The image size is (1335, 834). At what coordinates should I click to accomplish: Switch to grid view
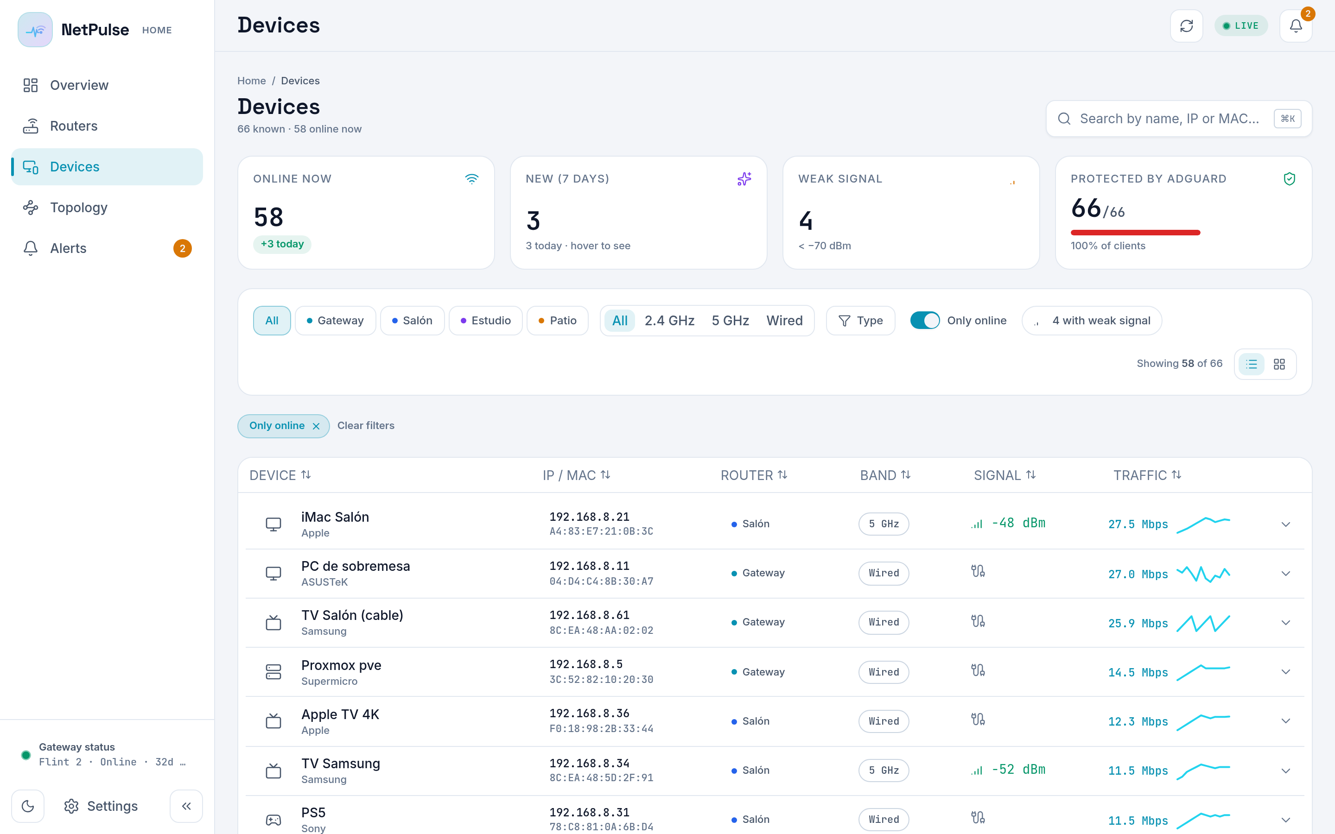[1279, 364]
